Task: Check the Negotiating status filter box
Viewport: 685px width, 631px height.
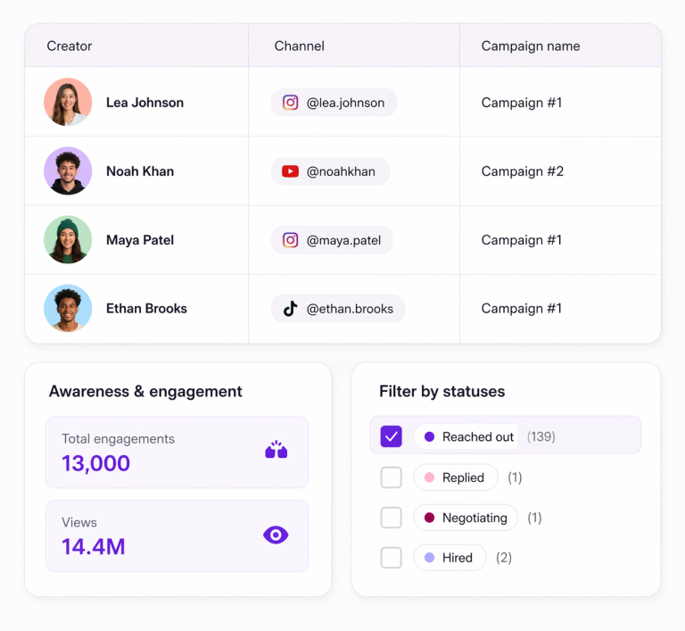Action: coord(391,518)
